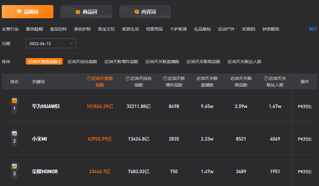Viewport: 319px width, 186px height.
Task: Click help icon beside 近30天综合指数 column header
Action: [127, 78]
